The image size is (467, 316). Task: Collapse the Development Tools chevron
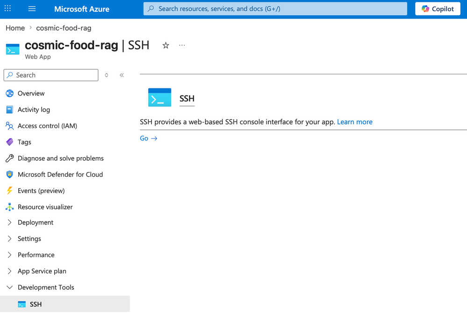pyautogui.click(x=9, y=287)
